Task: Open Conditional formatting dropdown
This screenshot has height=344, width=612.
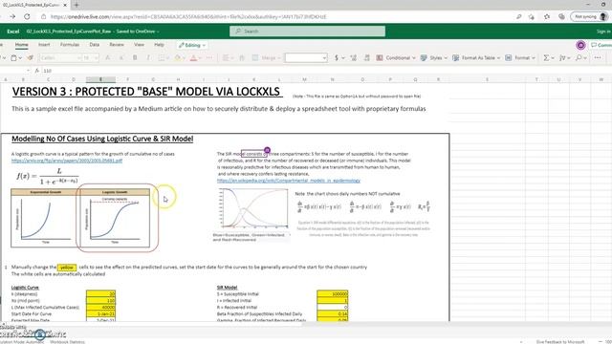Action: (396, 57)
